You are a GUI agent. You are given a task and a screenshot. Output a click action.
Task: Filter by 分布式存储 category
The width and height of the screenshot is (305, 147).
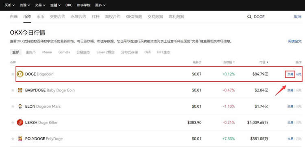pyautogui.click(x=129, y=52)
